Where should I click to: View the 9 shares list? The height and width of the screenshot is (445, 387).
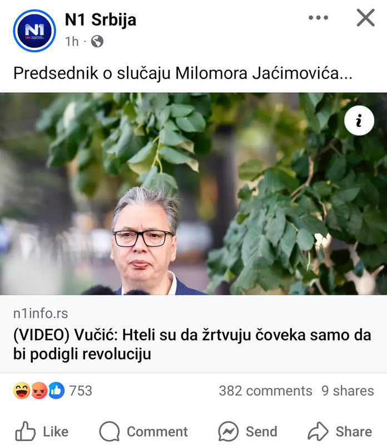pyautogui.click(x=348, y=391)
